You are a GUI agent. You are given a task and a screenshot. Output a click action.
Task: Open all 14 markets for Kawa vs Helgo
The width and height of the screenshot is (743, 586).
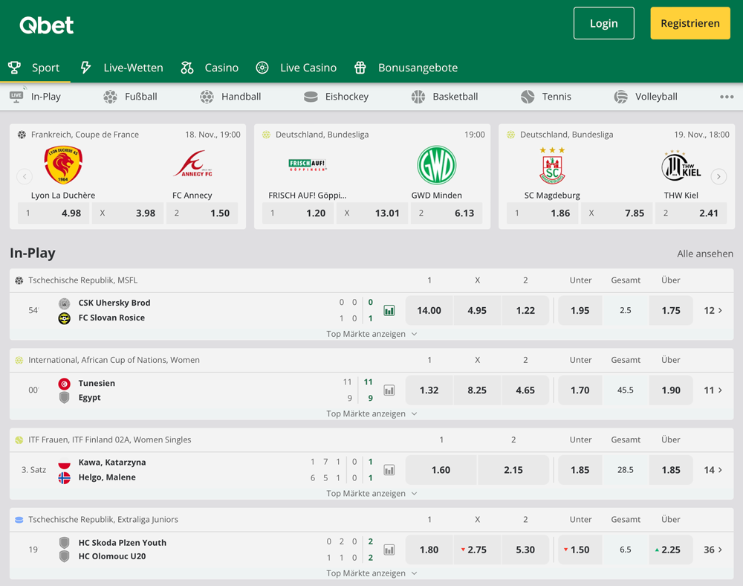pyautogui.click(x=713, y=470)
